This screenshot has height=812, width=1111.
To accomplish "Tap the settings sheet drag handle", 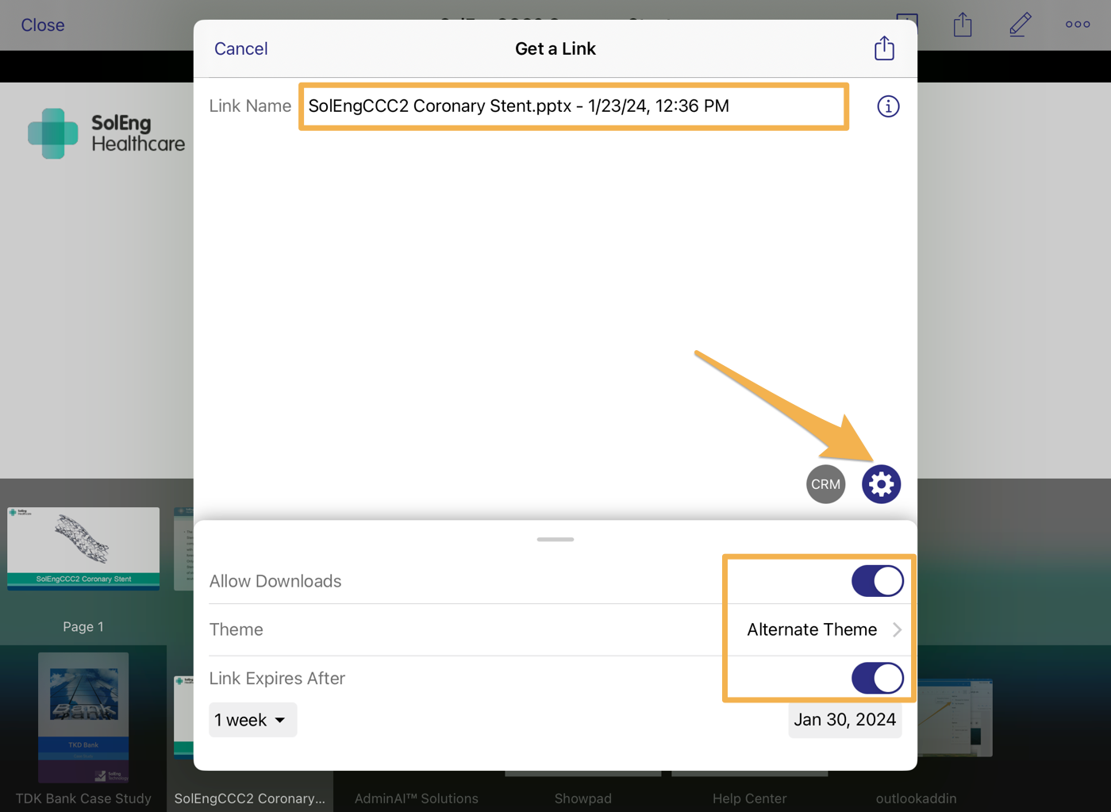I will coord(555,539).
